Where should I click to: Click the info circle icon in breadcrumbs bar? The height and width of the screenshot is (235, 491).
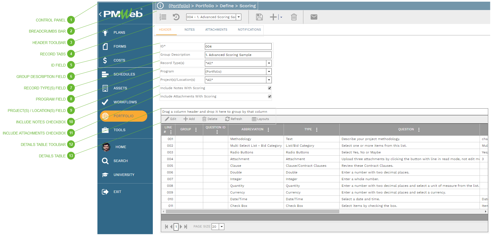160,6
